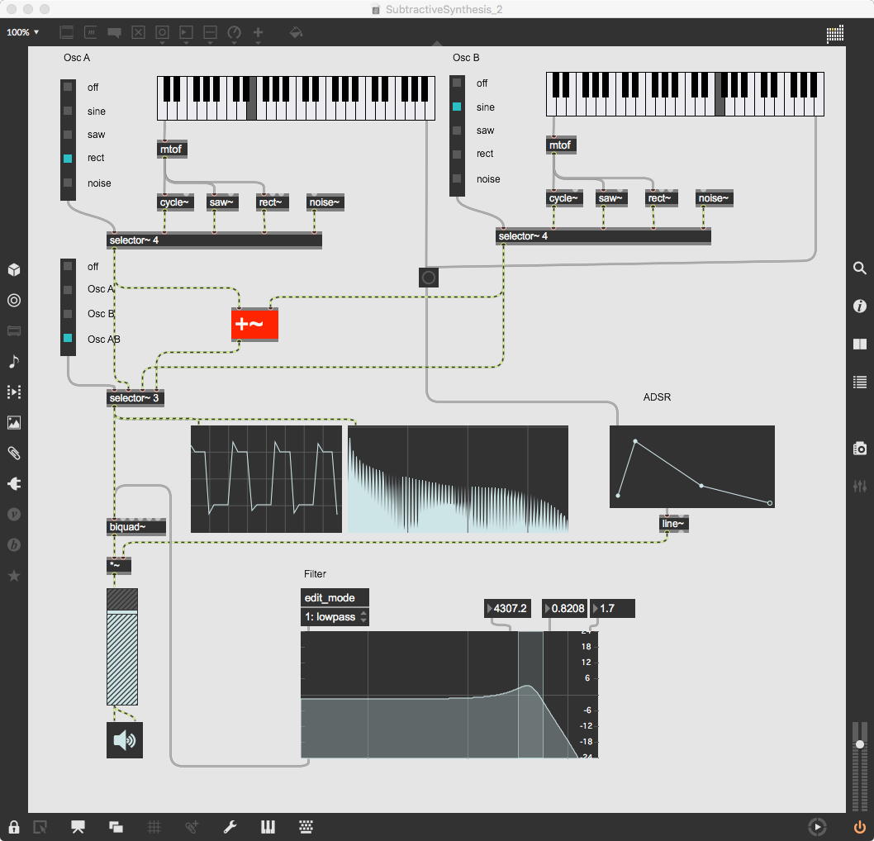The height and width of the screenshot is (841, 874).
Task: Open the '1: lowpass' filter type menu
Action: click(x=335, y=617)
